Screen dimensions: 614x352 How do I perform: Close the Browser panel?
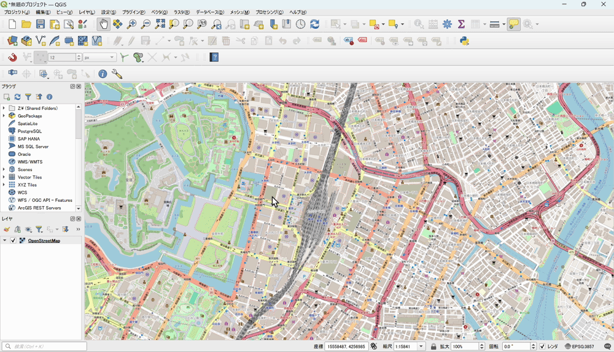(x=79, y=86)
